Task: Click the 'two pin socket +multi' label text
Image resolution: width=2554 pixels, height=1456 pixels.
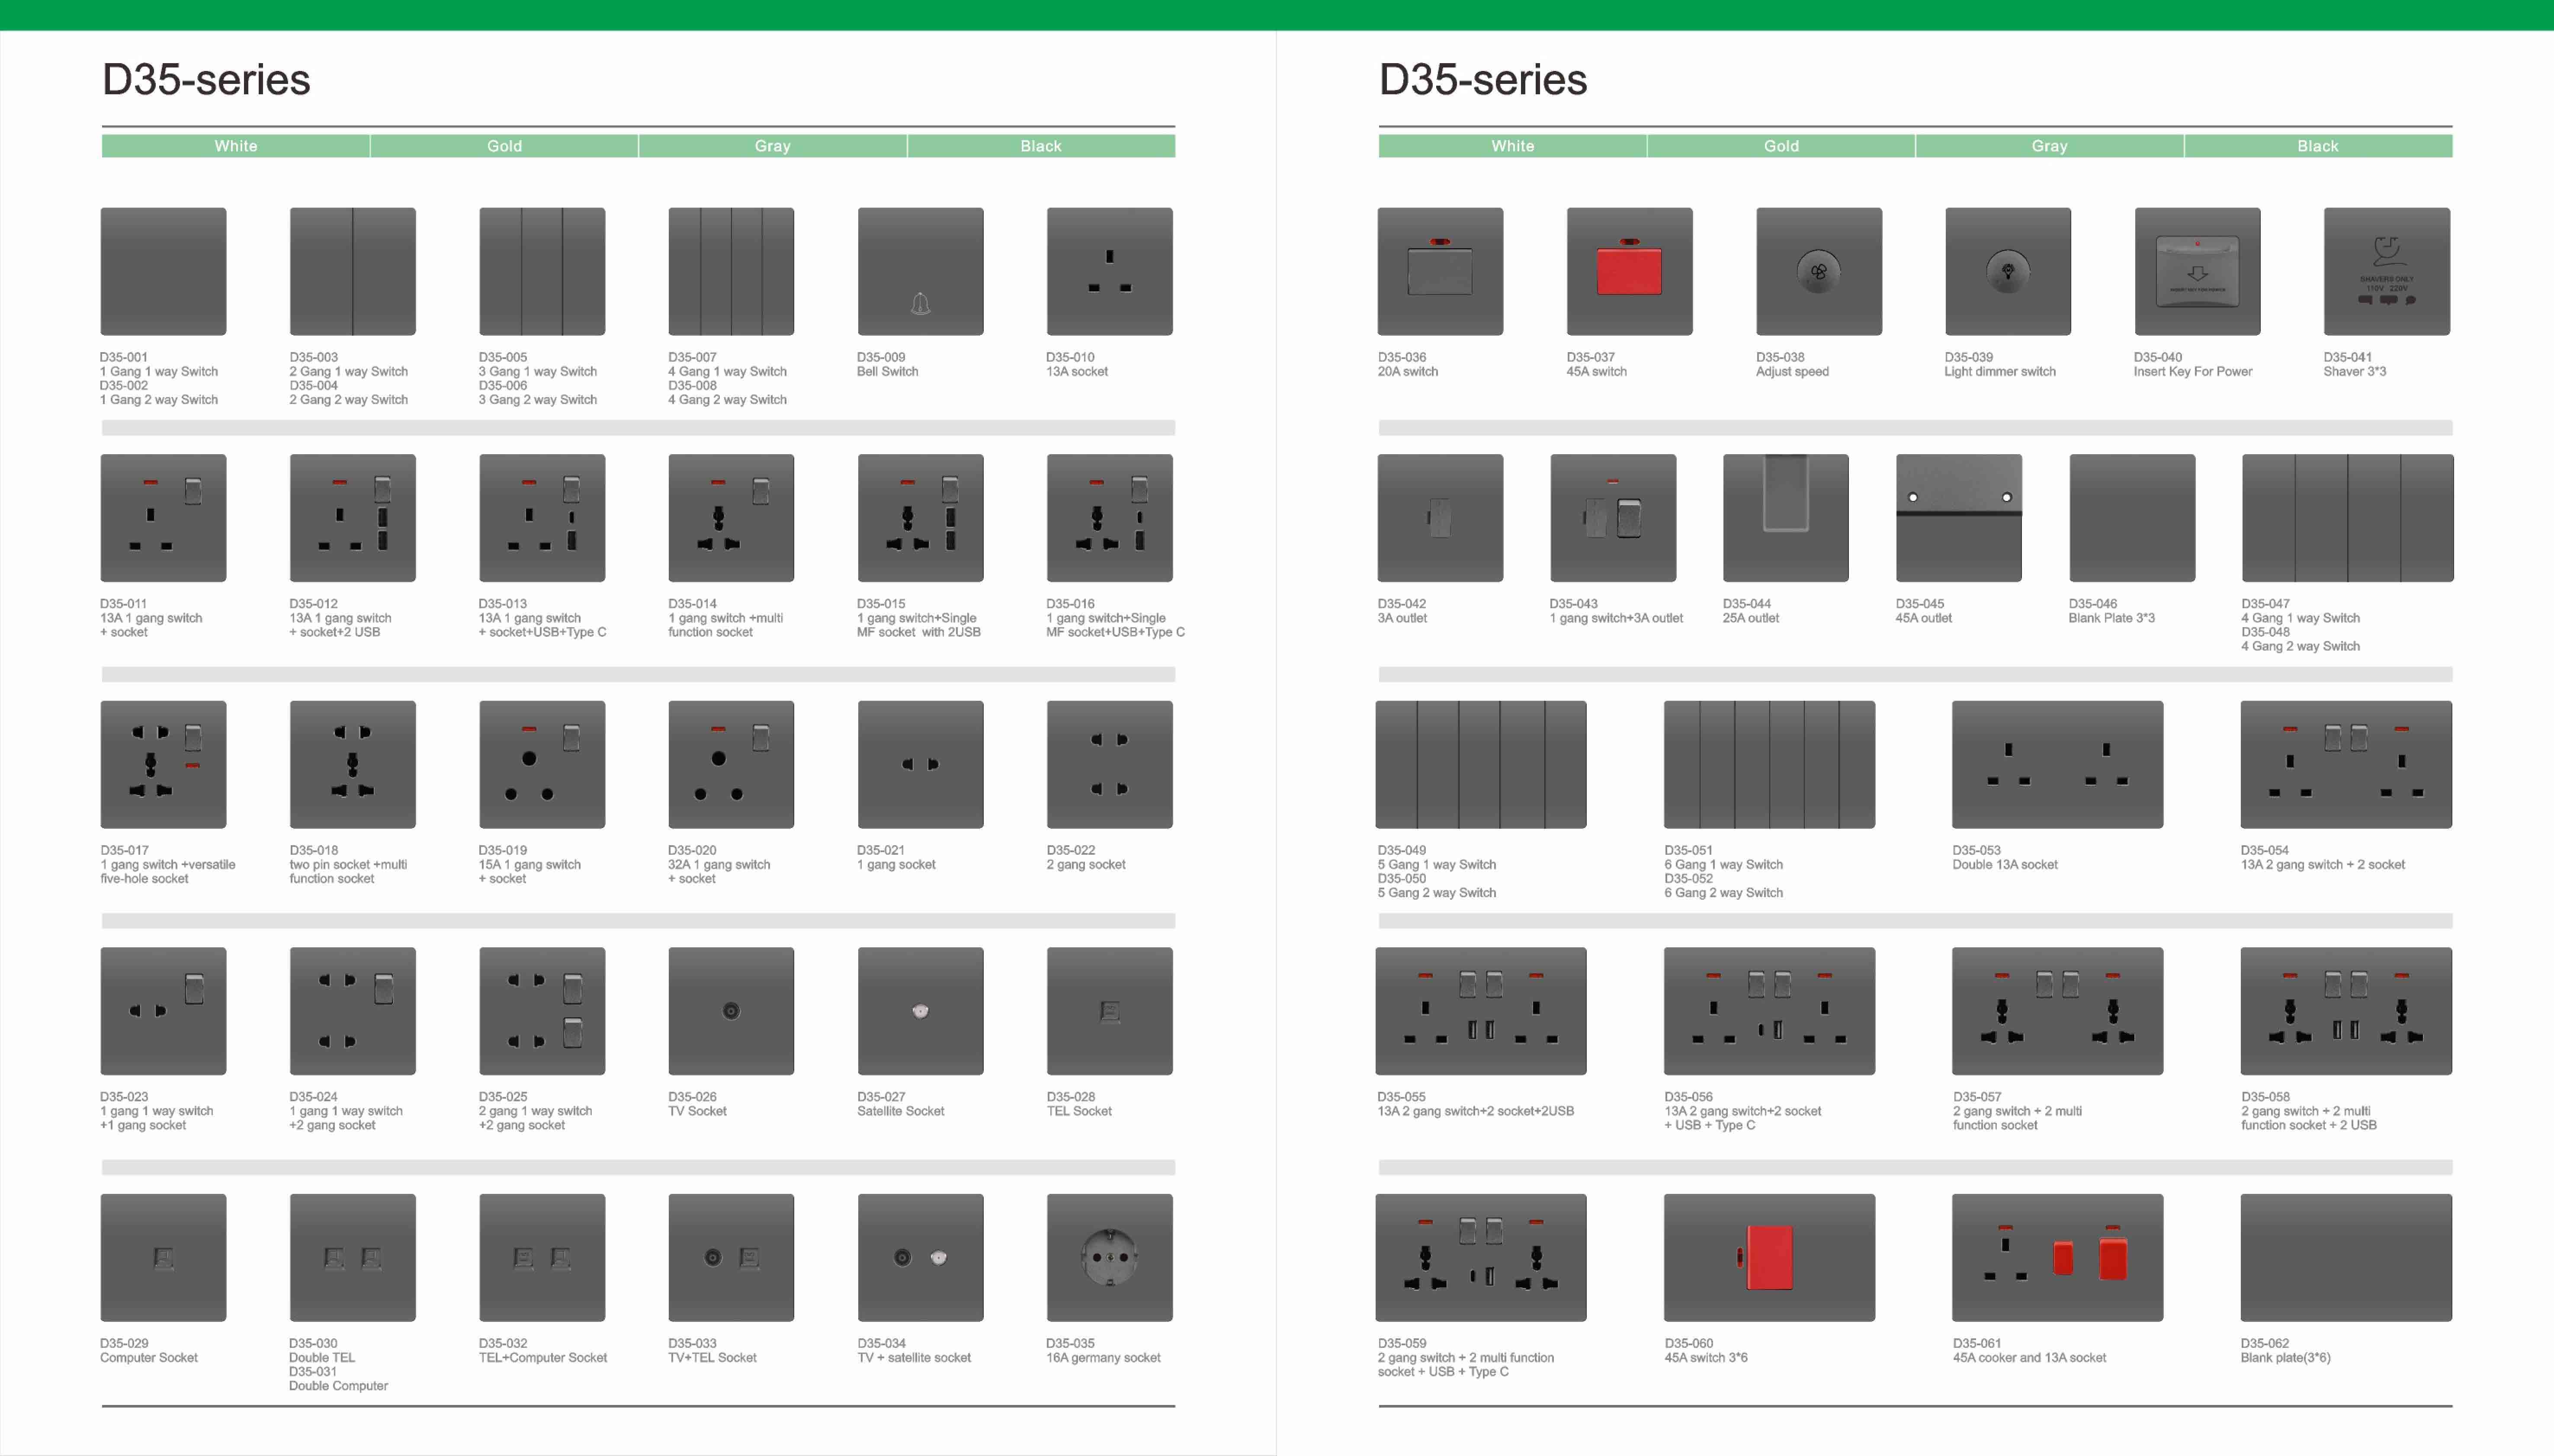Action: [348, 865]
